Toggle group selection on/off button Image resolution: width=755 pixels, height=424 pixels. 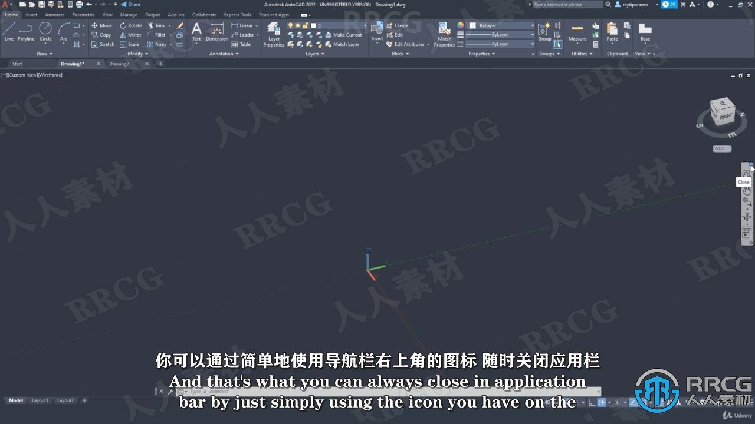coord(557,44)
